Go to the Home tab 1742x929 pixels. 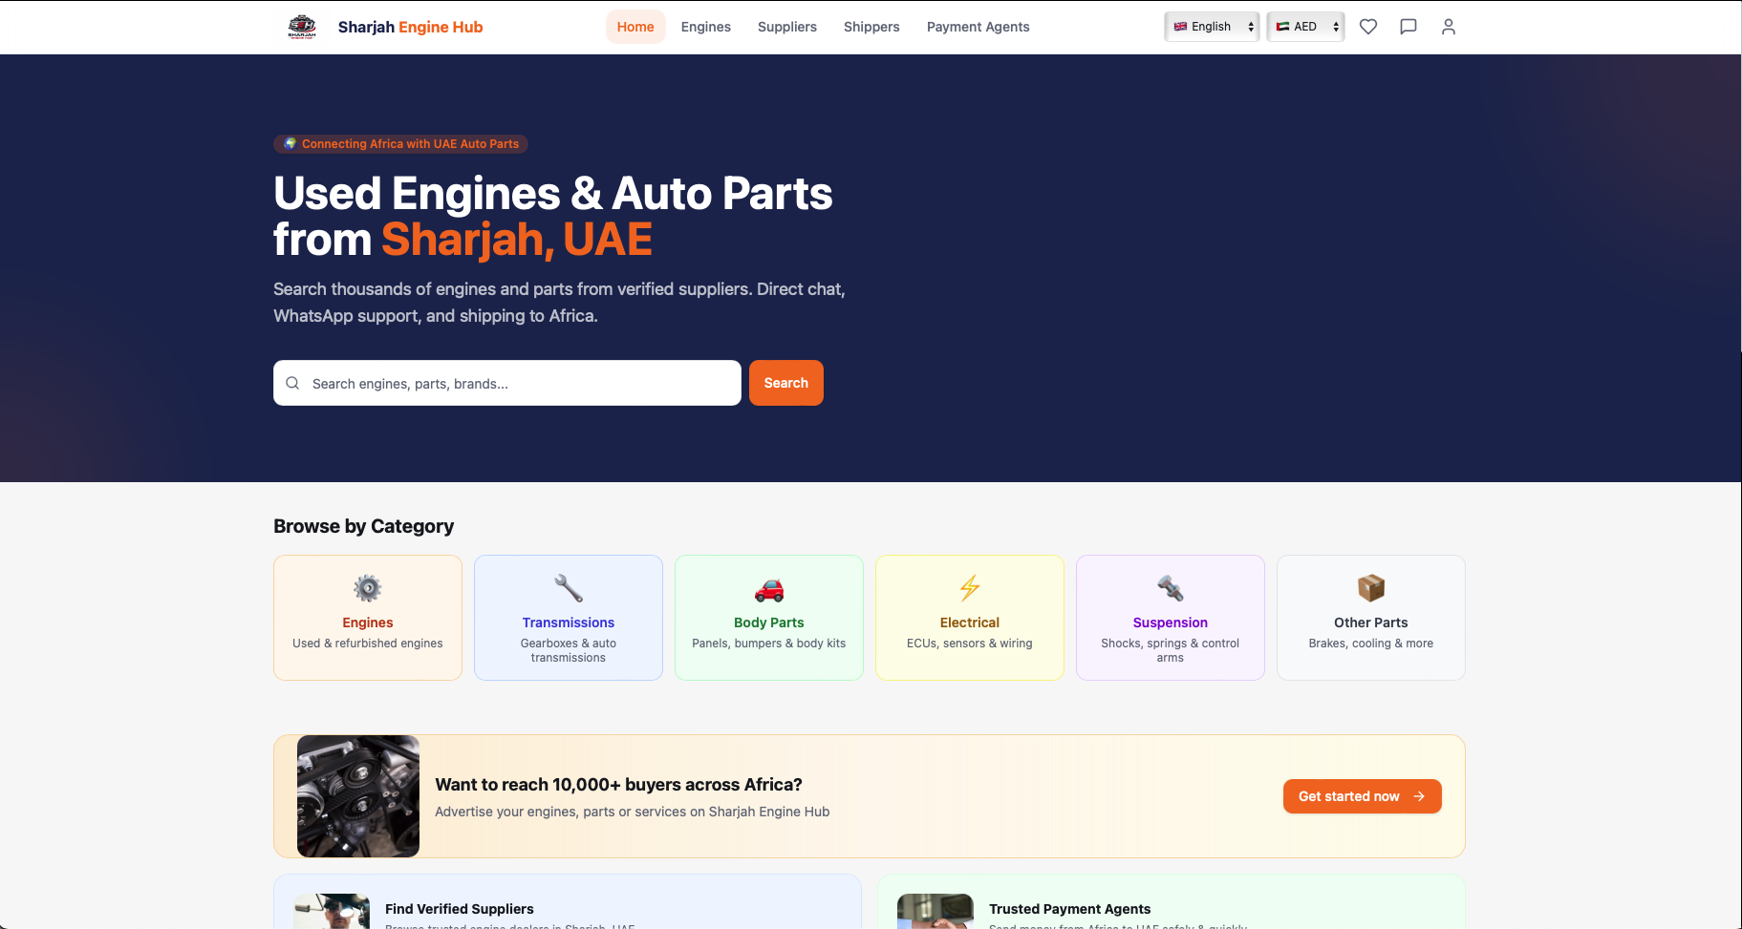click(635, 27)
